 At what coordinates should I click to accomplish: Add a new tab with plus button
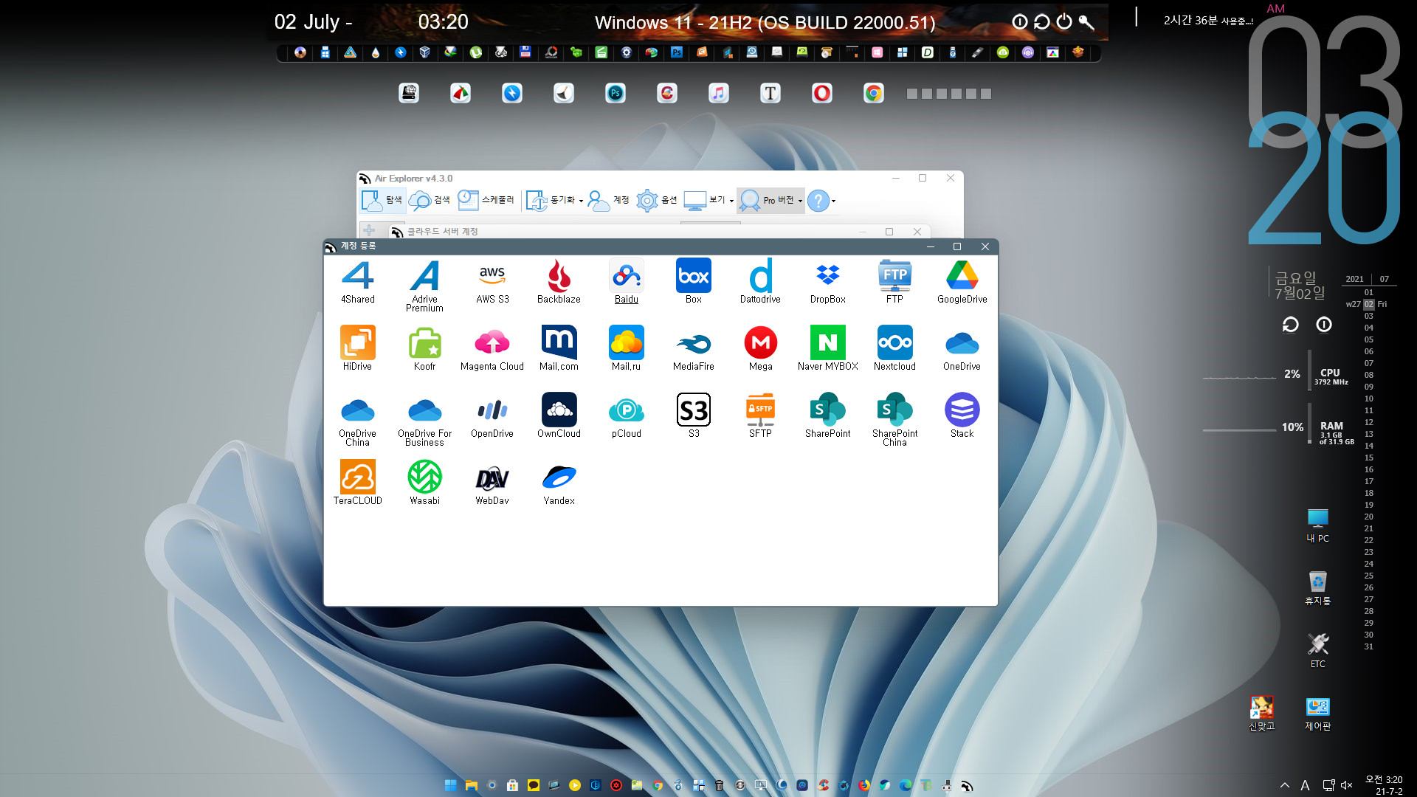click(369, 230)
